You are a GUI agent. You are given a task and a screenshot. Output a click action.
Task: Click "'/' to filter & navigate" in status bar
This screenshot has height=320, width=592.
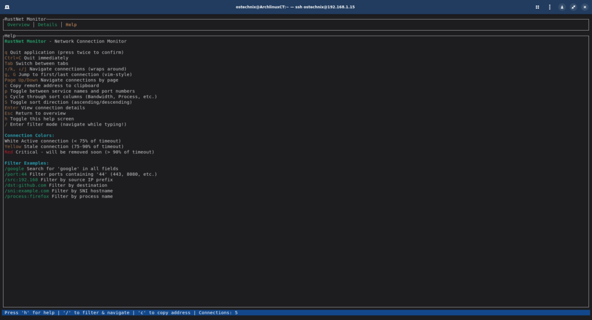(x=96, y=313)
